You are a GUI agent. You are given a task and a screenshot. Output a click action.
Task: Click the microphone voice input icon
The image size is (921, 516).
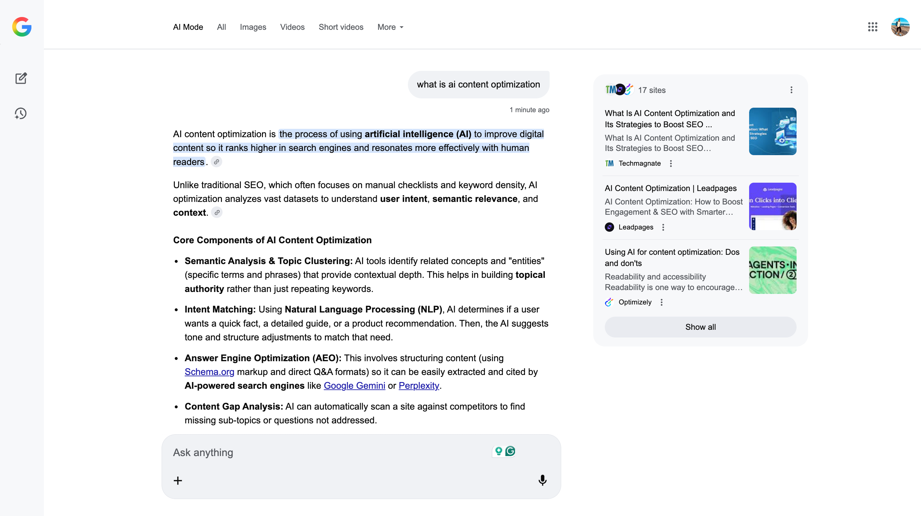tap(542, 480)
